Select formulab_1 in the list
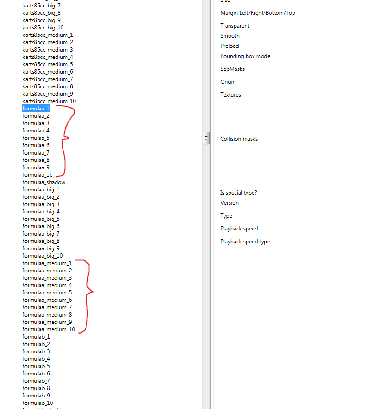The height and width of the screenshot is (409, 379). pyautogui.click(x=36, y=337)
